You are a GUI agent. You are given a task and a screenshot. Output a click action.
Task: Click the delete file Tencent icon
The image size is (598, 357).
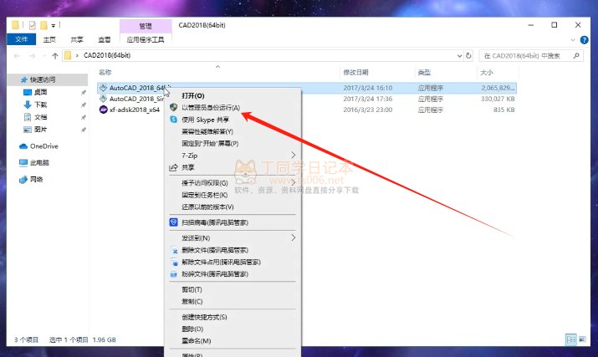click(174, 250)
